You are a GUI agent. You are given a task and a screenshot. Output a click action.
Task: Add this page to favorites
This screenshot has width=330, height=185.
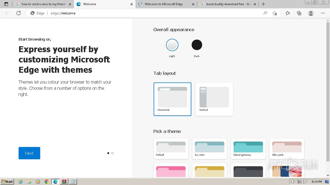275,13
